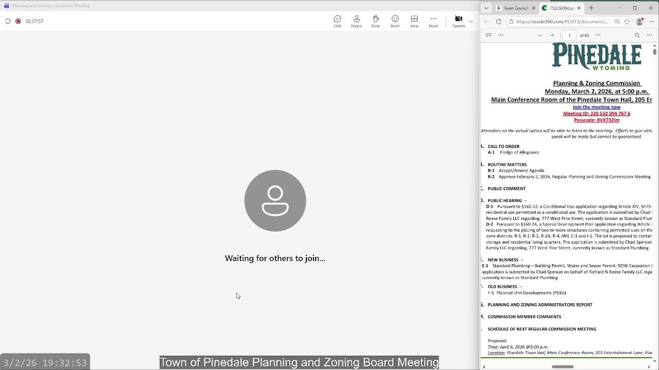659x370 pixels.
Task: Switch to the Town Council tab
Action: [516, 8]
